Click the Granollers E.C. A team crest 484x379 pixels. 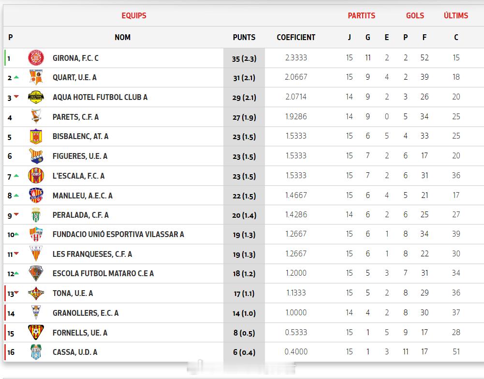click(x=36, y=312)
